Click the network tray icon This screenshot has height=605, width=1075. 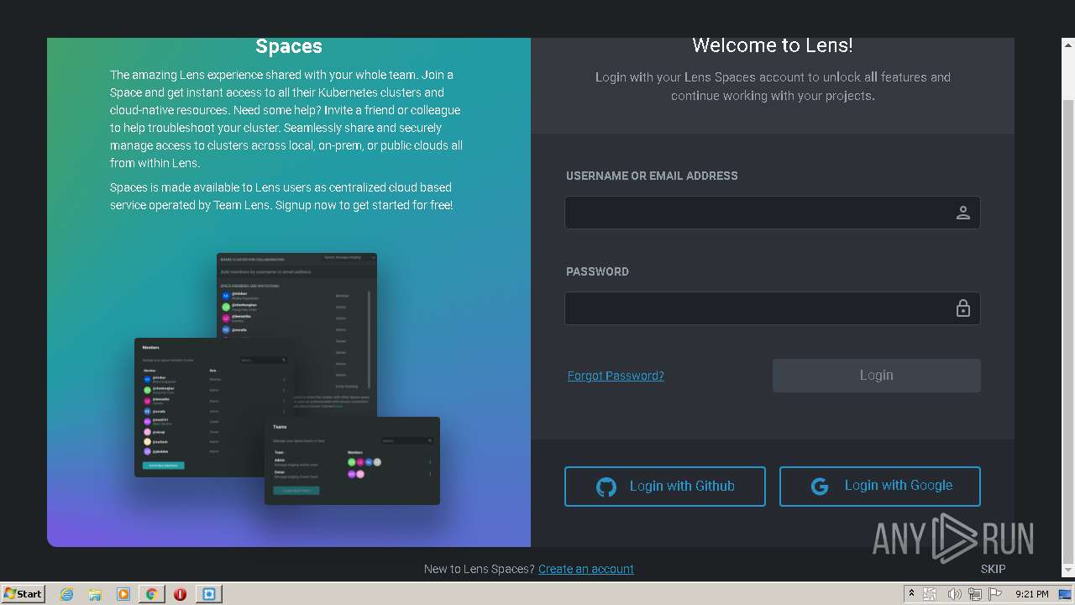click(x=975, y=594)
